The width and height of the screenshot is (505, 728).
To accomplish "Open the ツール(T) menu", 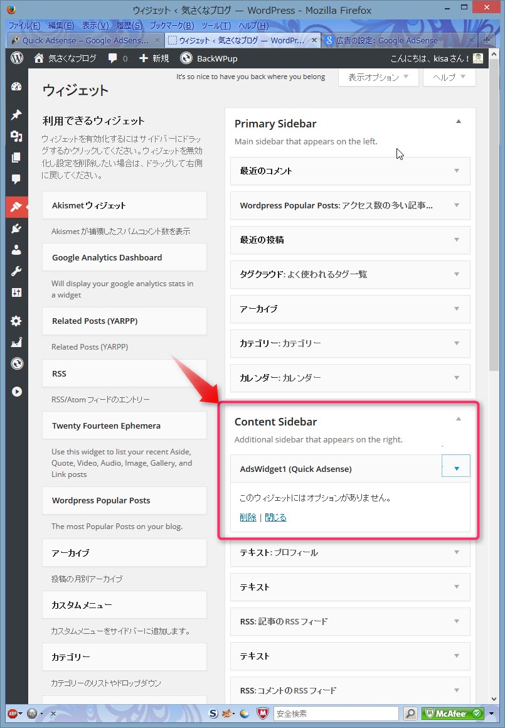I will [216, 26].
